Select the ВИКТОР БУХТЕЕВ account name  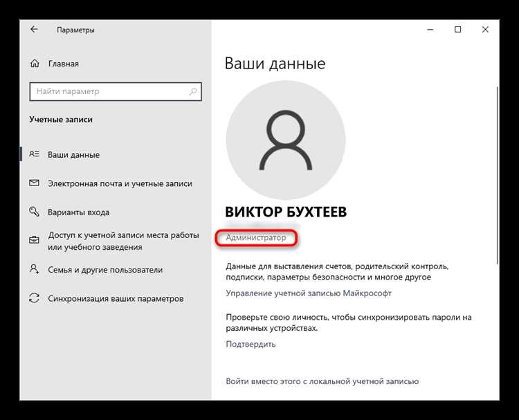pyautogui.click(x=286, y=212)
